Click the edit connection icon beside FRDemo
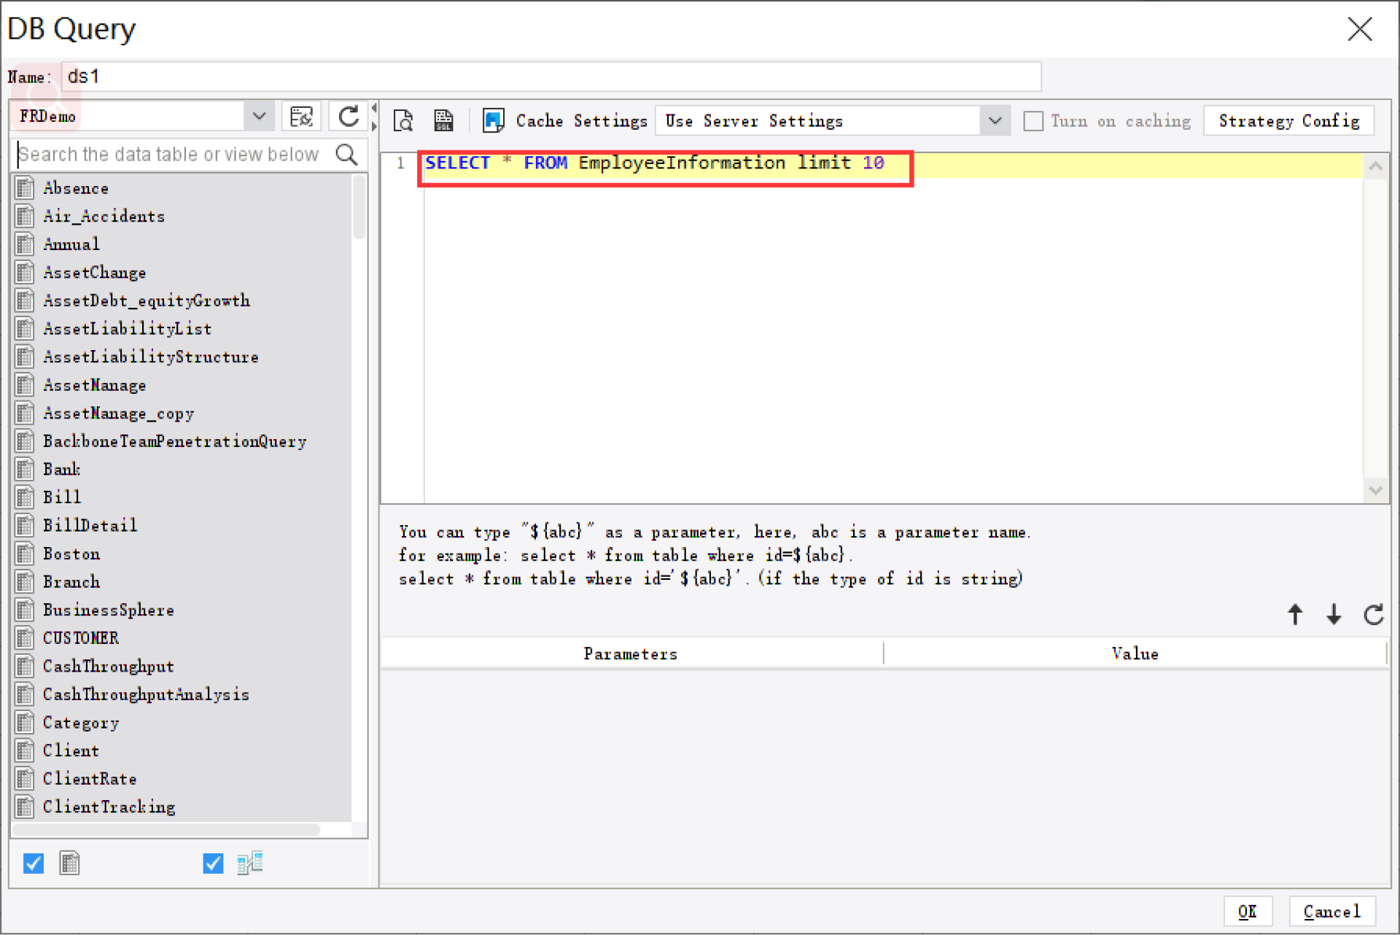Viewport: 1400px width, 935px height. click(301, 117)
